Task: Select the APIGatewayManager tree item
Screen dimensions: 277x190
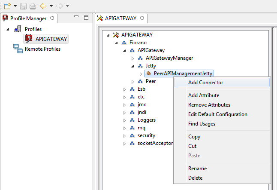Action: (169, 58)
